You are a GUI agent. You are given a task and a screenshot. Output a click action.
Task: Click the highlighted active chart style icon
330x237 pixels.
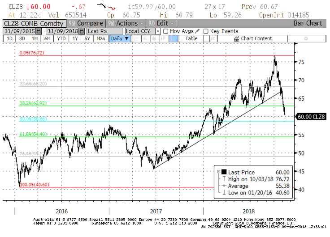173,39
